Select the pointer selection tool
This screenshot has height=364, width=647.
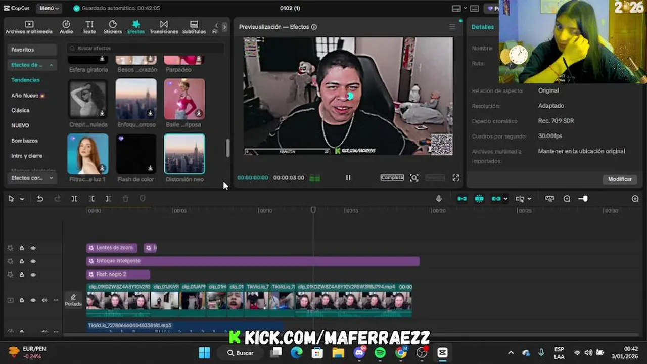click(x=11, y=199)
